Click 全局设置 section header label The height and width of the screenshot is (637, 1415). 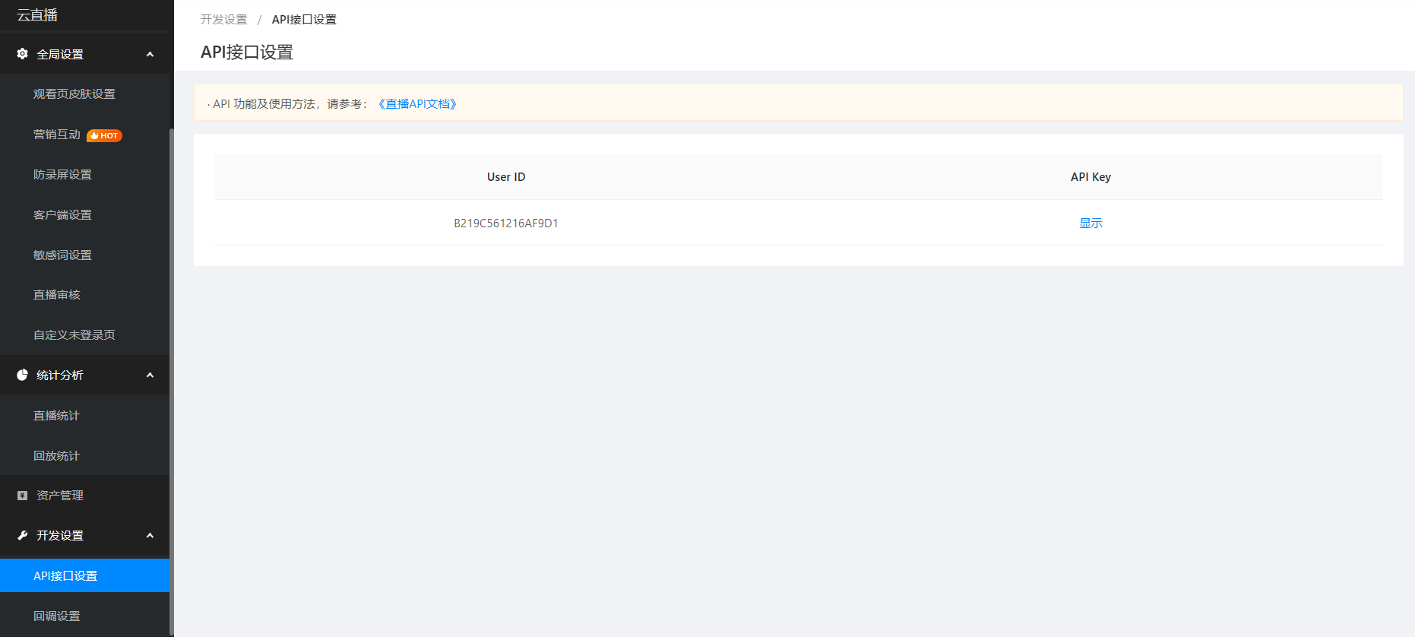coord(60,54)
